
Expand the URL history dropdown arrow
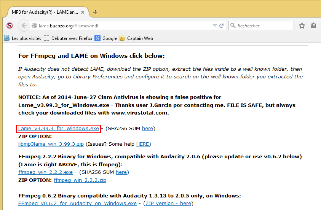tap(215, 25)
